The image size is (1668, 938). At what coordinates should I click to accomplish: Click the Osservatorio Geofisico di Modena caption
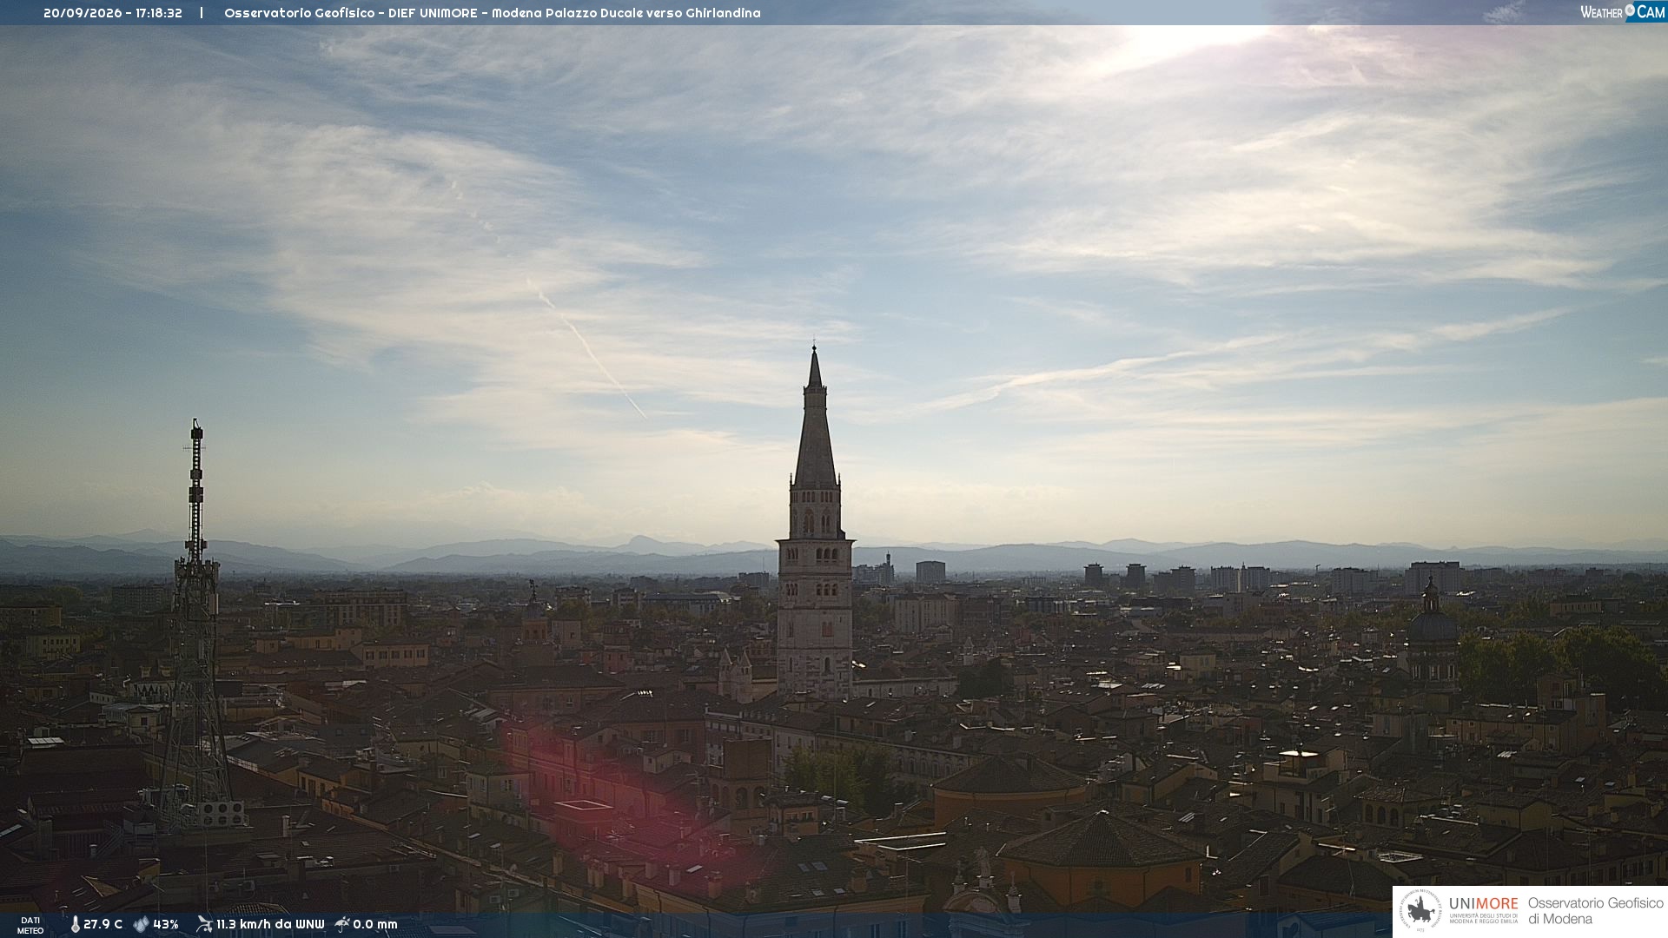coord(1595,911)
